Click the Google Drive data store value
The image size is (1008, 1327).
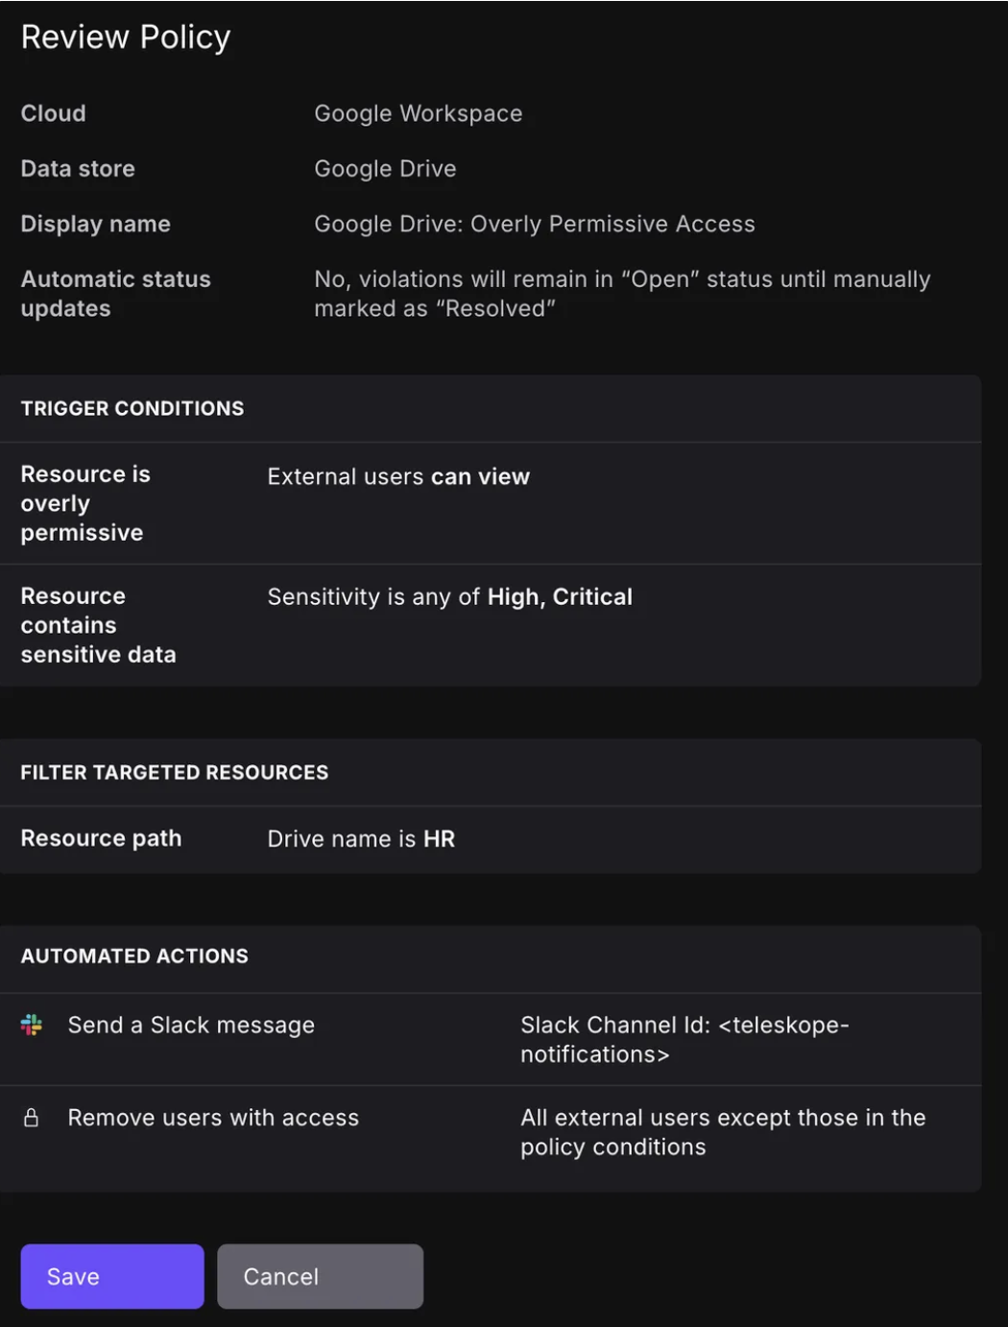pyautogui.click(x=385, y=169)
